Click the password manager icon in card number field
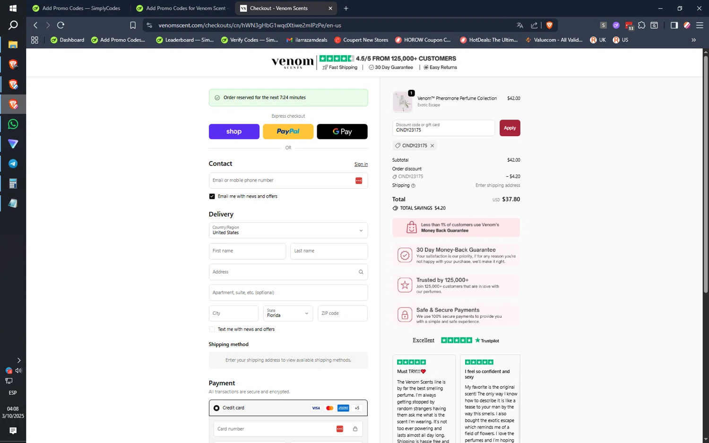The width and height of the screenshot is (709, 443). coord(339,429)
